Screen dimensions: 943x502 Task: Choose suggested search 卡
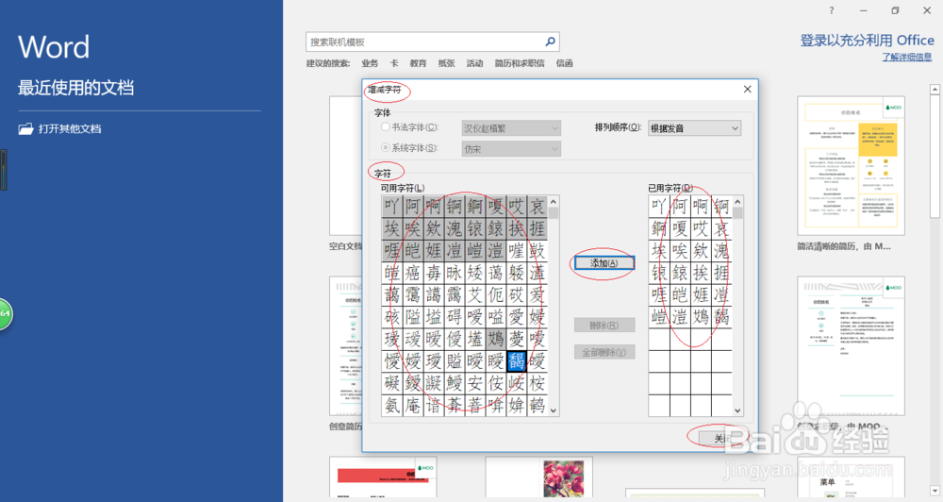point(394,63)
